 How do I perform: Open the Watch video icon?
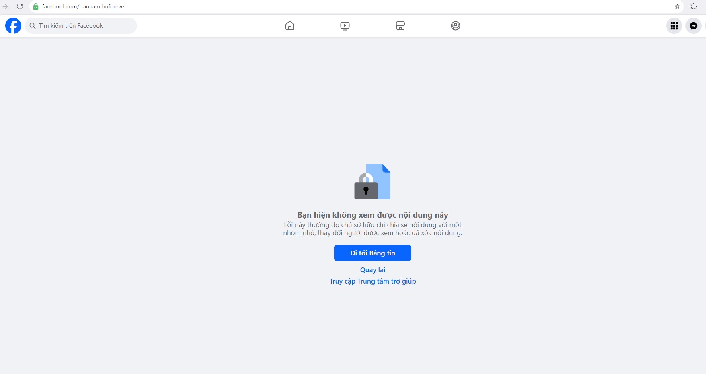click(x=345, y=26)
